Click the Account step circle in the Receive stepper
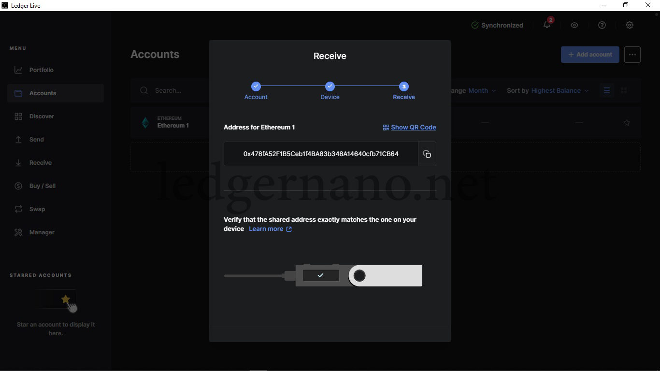Screen dimensions: 660x371 coord(256,86)
